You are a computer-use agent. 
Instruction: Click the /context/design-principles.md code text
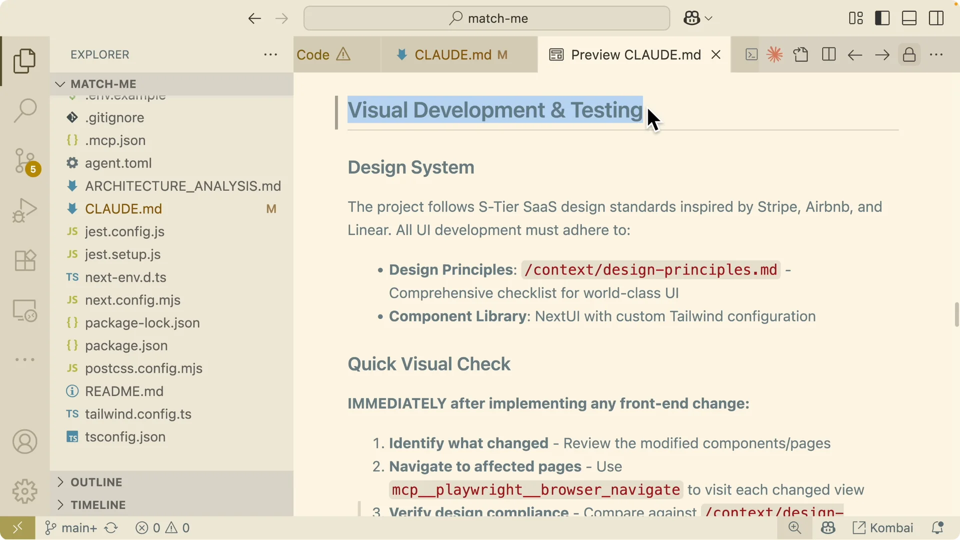650,270
